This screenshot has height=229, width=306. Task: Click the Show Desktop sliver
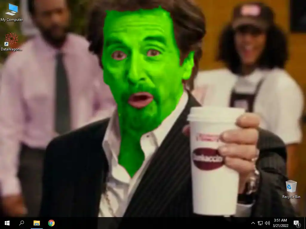coord(305,223)
